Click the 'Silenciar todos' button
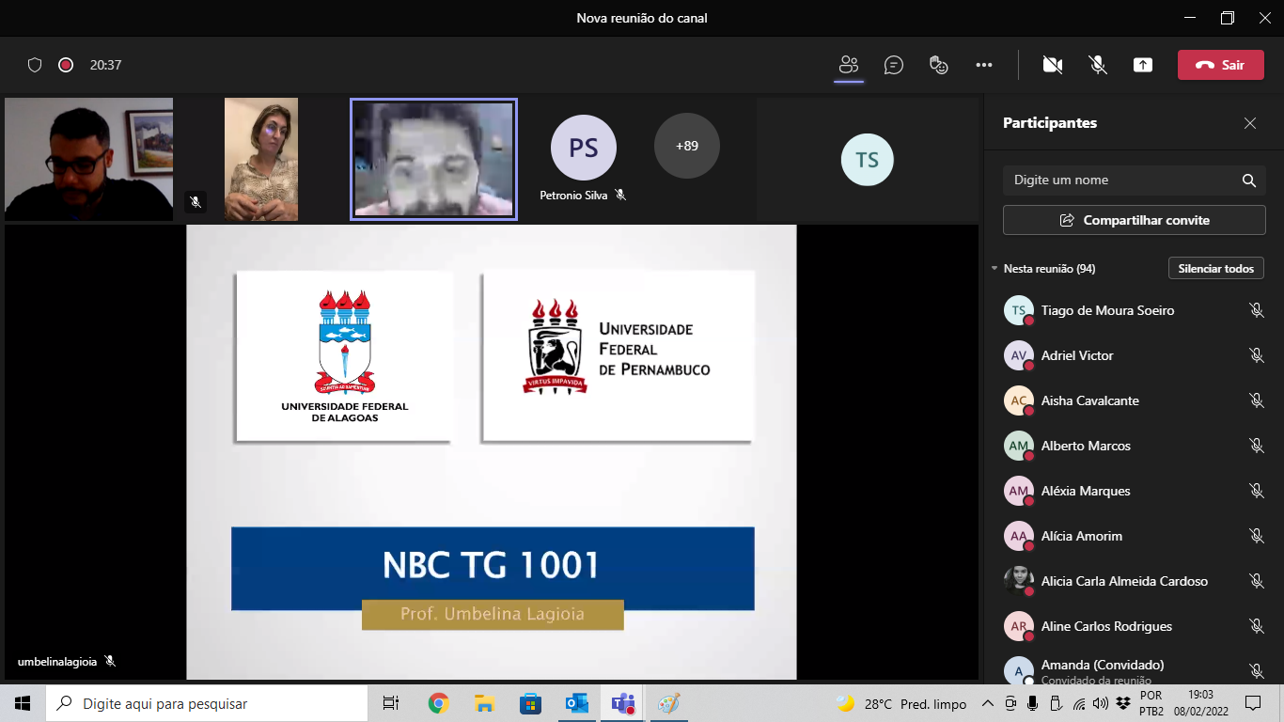Viewport: 1284px width, 722px height. coord(1215,269)
